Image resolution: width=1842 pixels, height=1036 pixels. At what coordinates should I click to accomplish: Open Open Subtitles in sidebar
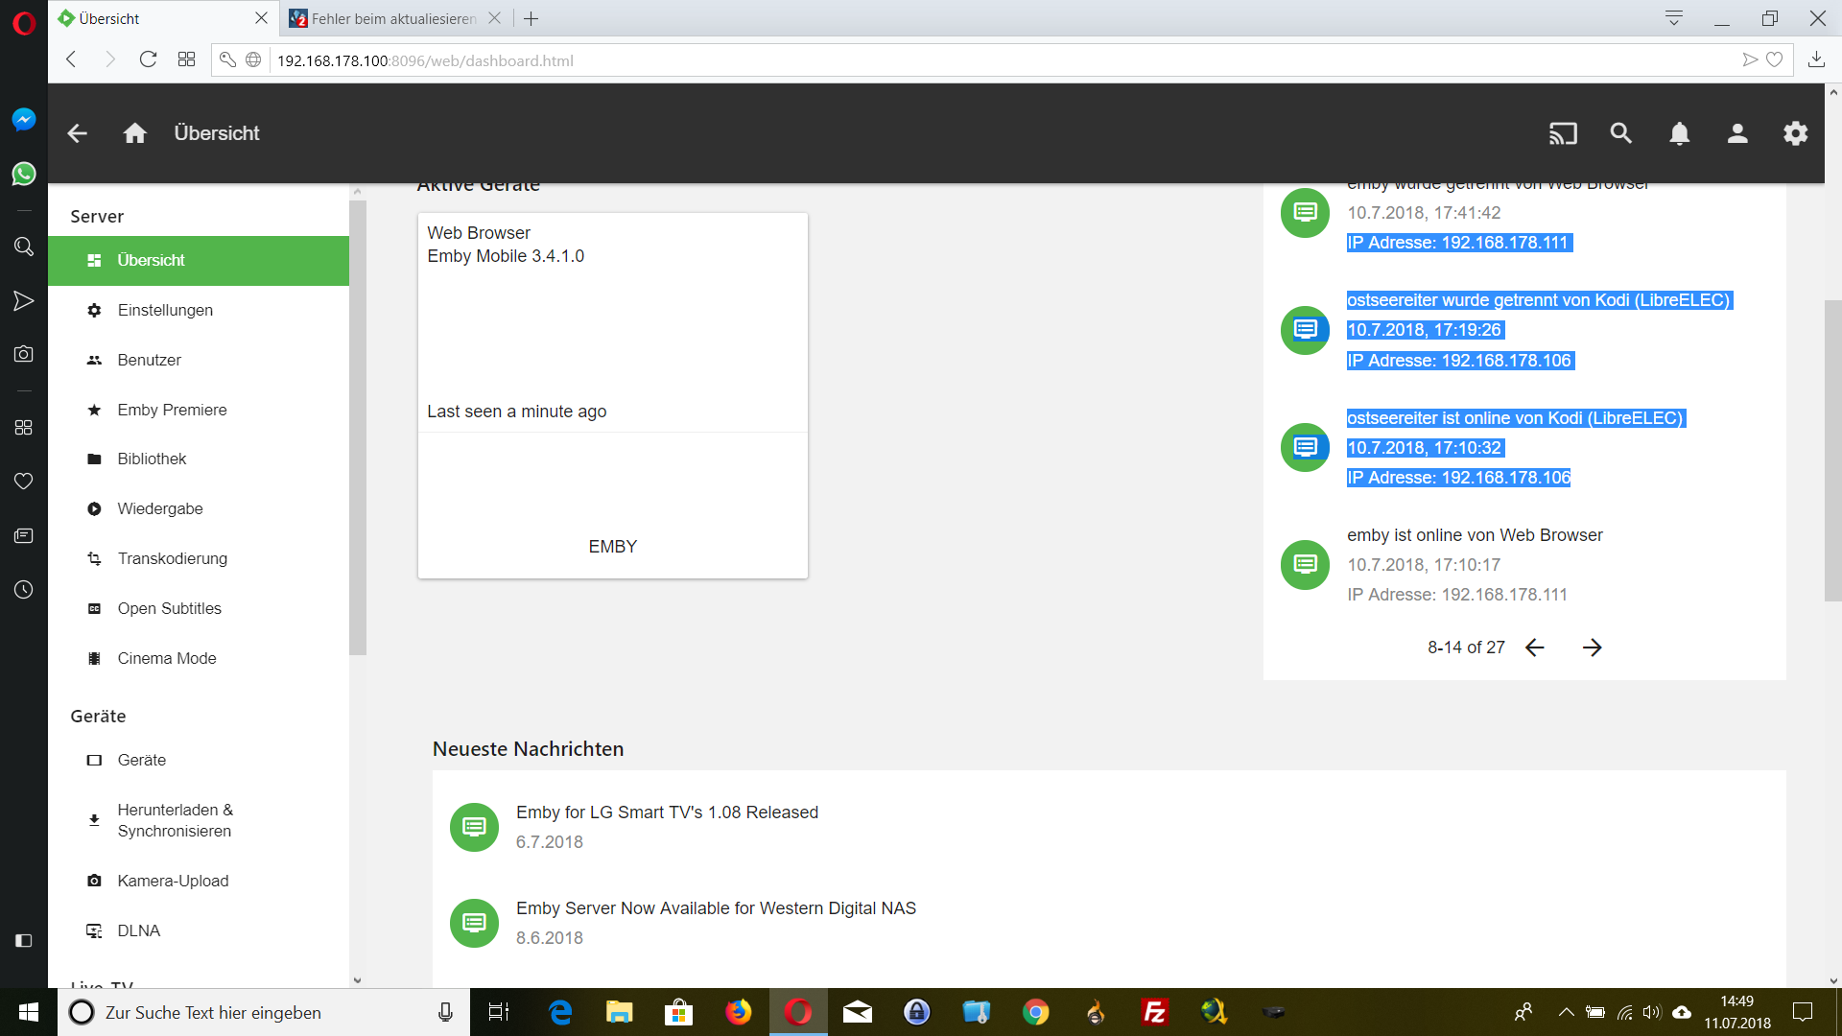click(x=199, y=608)
